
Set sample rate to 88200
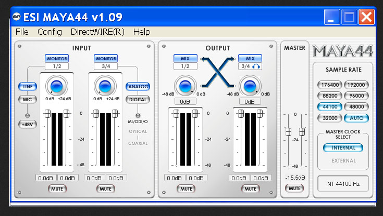pyautogui.click(x=330, y=96)
